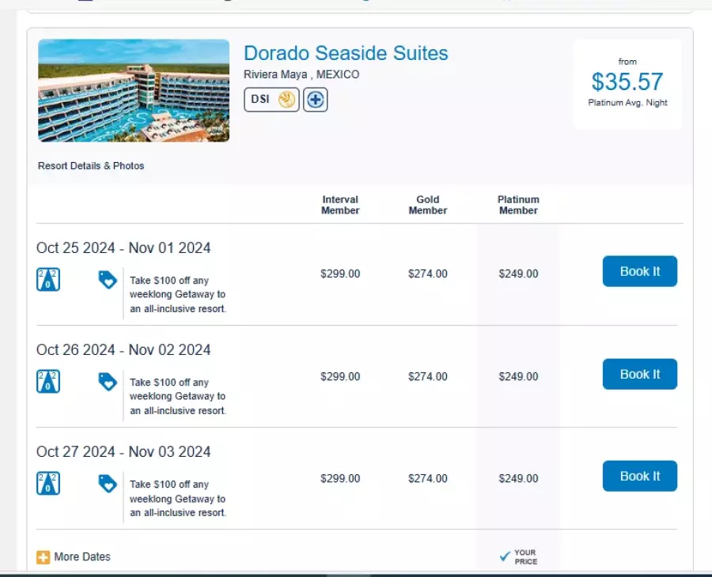This screenshot has width=712, height=577.
Task: Expand More Dates with the plus icon
Action: click(44, 557)
